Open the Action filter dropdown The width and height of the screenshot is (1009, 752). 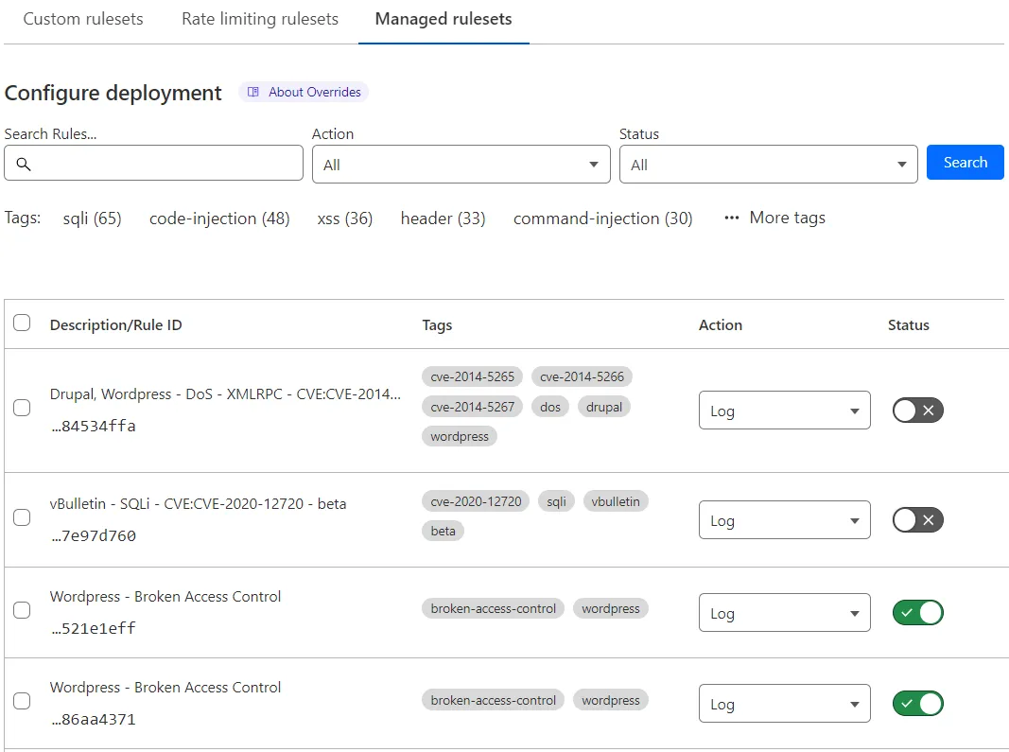pyautogui.click(x=461, y=163)
